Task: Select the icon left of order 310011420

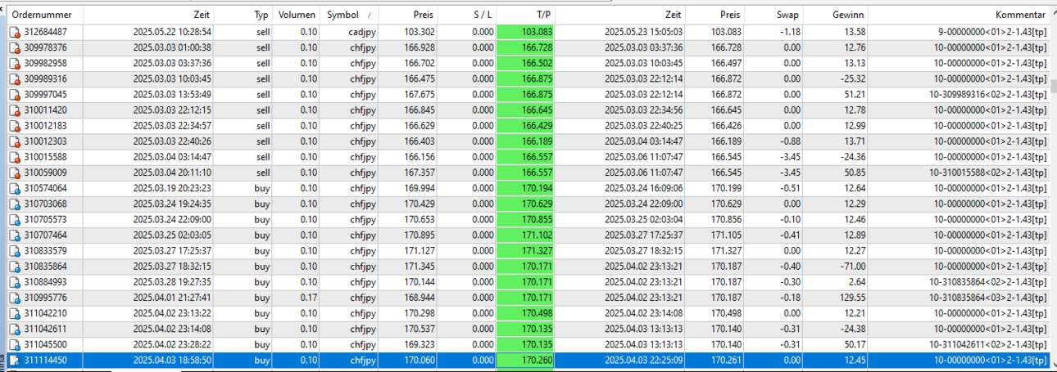Action: click(14, 110)
